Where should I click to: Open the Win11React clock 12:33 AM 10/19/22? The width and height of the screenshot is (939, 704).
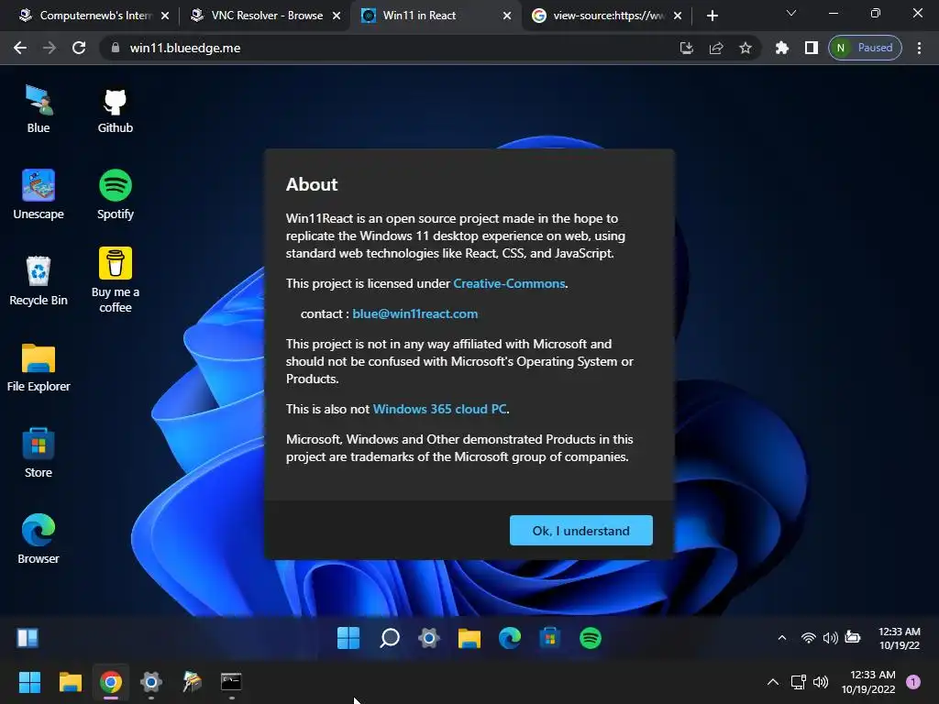point(899,638)
